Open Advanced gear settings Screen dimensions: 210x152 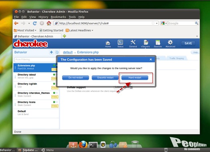[170, 44]
